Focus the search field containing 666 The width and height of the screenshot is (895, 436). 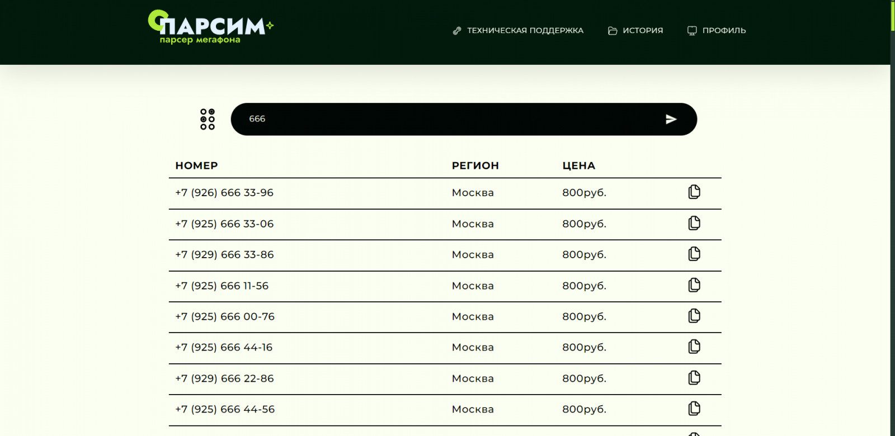[447, 119]
